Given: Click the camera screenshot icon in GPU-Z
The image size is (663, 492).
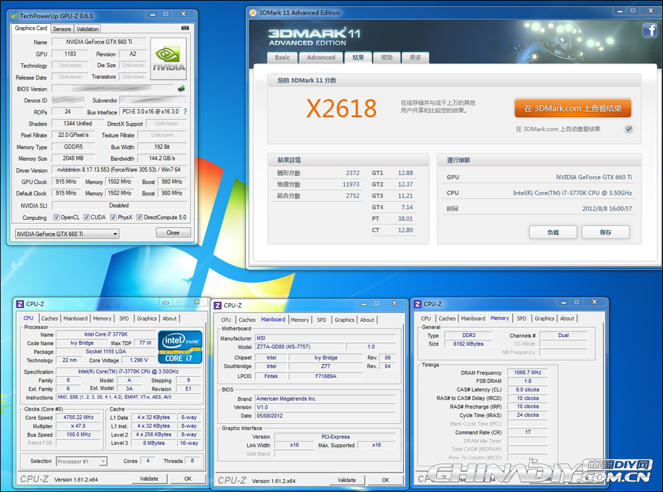Looking at the screenshot, I should 185,28.
